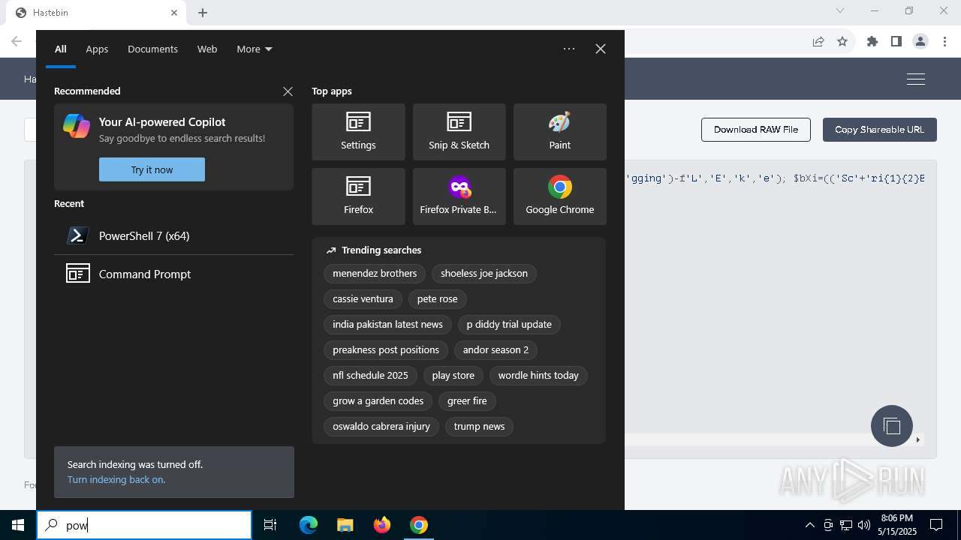Open volume control in system tray
Image resolution: width=961 pixels, height=540 pixels.
pyautogui.click(x=863, y=525)
